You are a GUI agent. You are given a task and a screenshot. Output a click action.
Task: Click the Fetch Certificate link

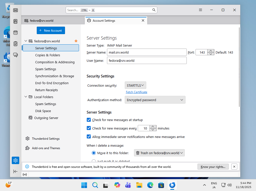[x=136, y=92]
